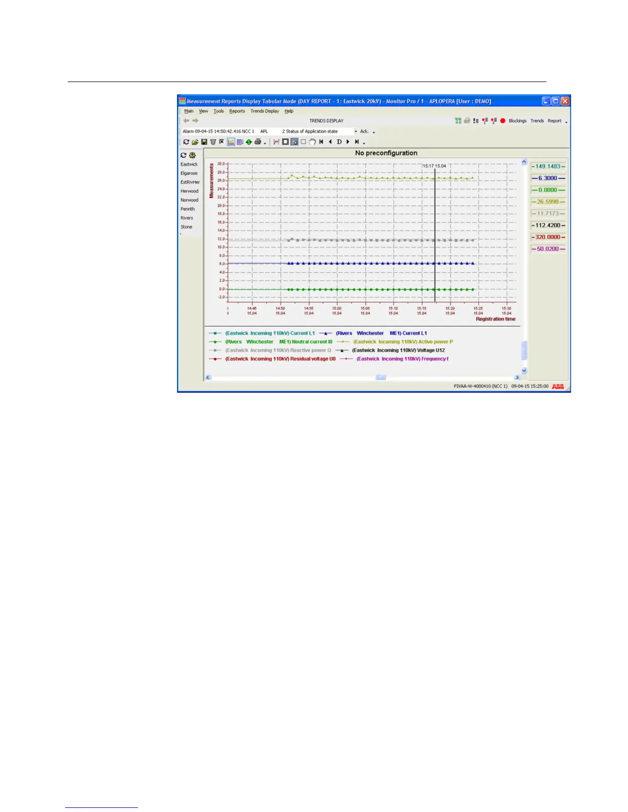
Task: Select the hand pan tool
Action: (312, 141)
